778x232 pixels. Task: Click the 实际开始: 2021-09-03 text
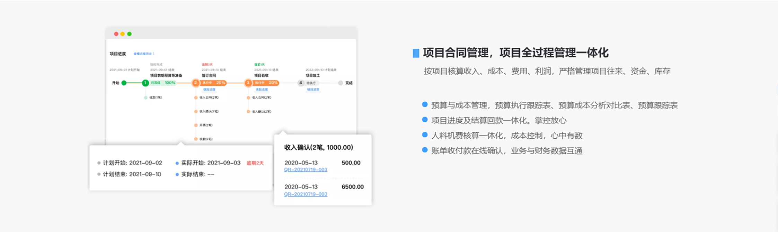click(x=211, y=163)
